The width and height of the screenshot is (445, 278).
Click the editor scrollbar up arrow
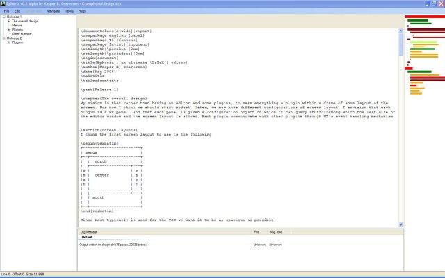point(400,31)
